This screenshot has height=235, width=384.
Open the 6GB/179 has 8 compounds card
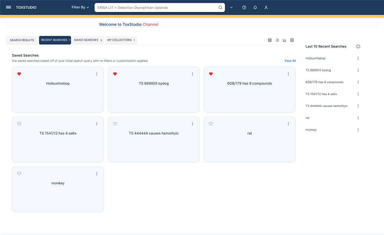(x=250, y=90)
